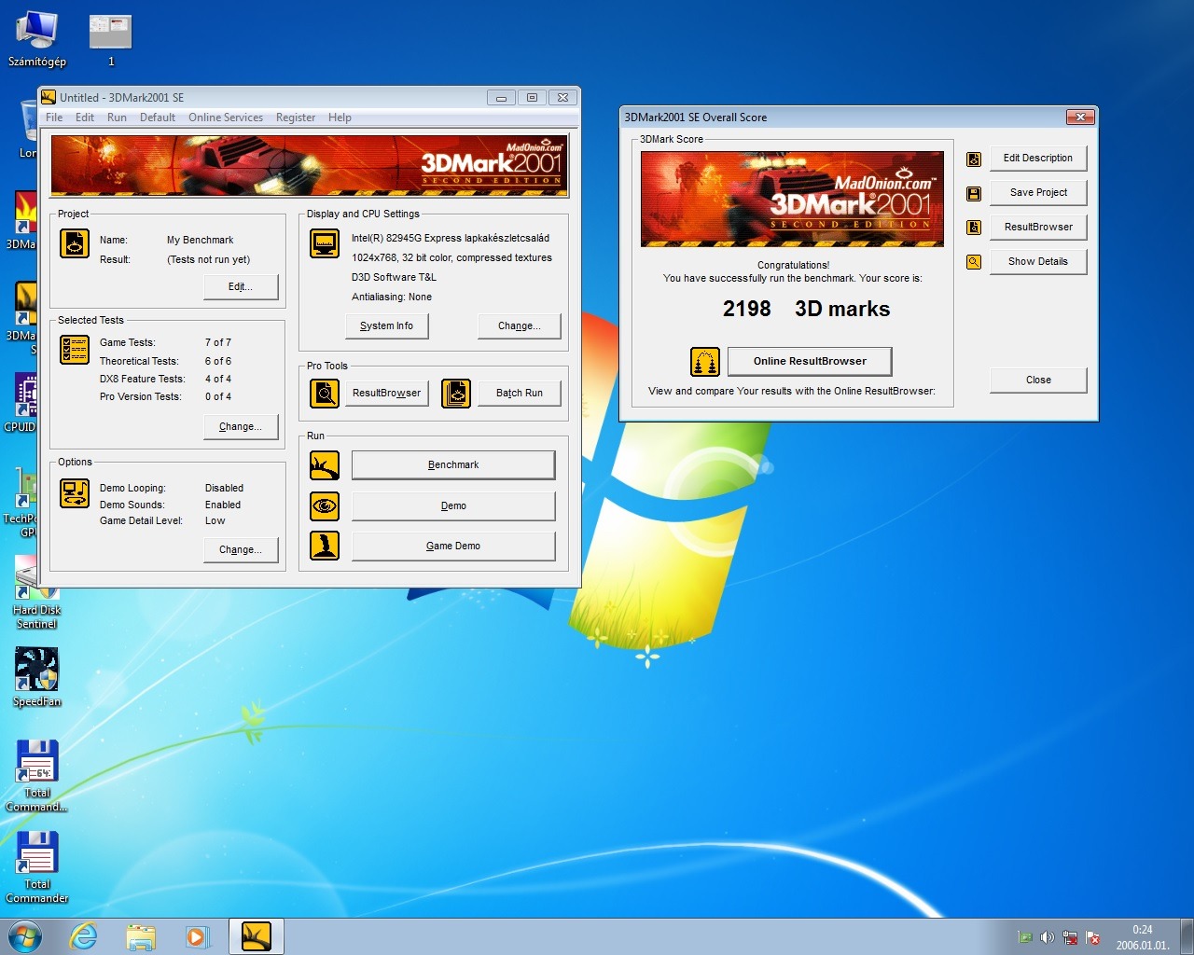Image resolution: width=1194 pixels, height=955 pixels.
Task: Click the Save Project floppy disk icon
Action: click(974, 194)
